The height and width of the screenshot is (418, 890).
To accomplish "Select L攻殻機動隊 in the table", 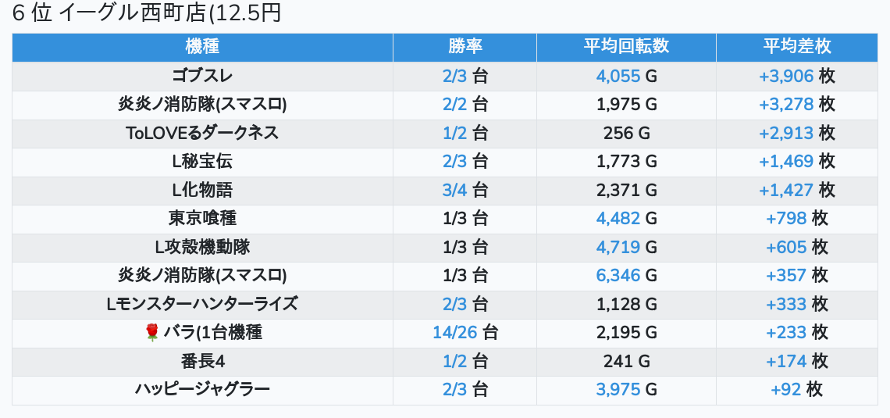I will pos(202,247).
